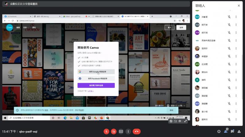Open the chat with everyone icon

coord(232,131)
